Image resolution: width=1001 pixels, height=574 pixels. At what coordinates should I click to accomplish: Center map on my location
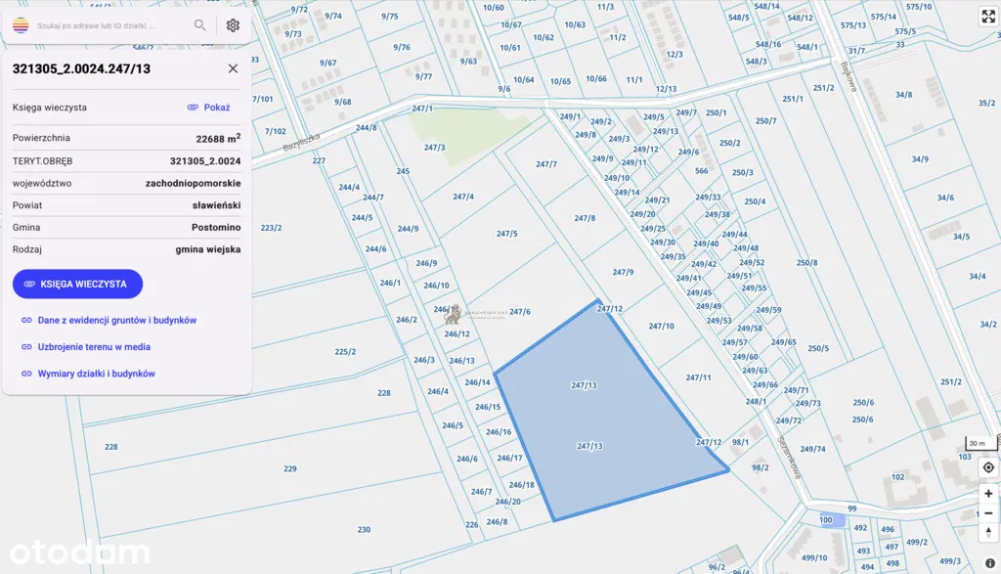pyautogui.click(x=988, y=467)
